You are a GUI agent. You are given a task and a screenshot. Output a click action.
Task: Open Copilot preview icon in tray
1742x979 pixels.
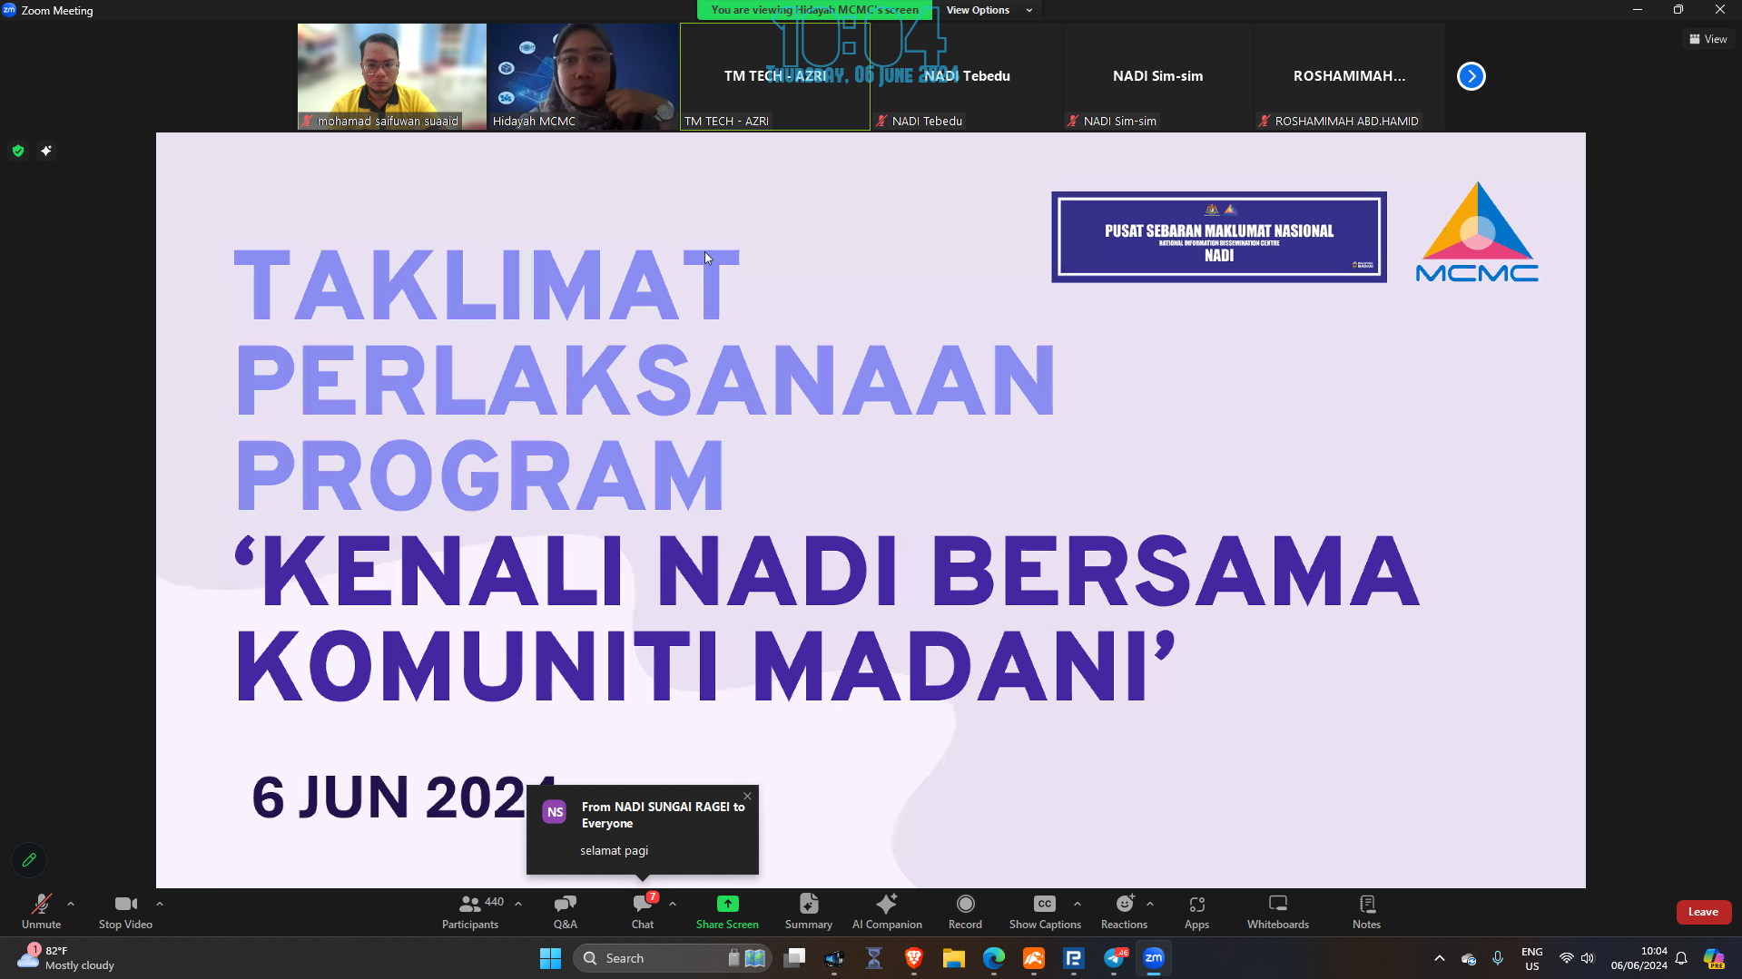pos(1713,958)
